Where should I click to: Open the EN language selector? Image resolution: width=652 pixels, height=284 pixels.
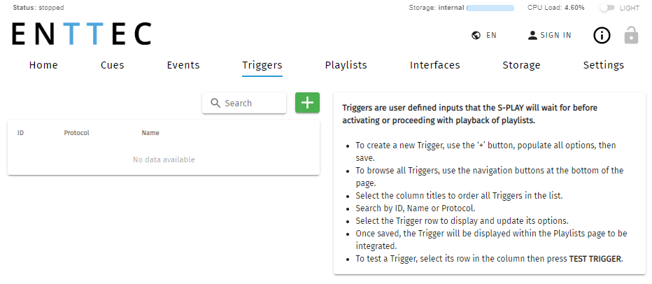click(484, 36)
